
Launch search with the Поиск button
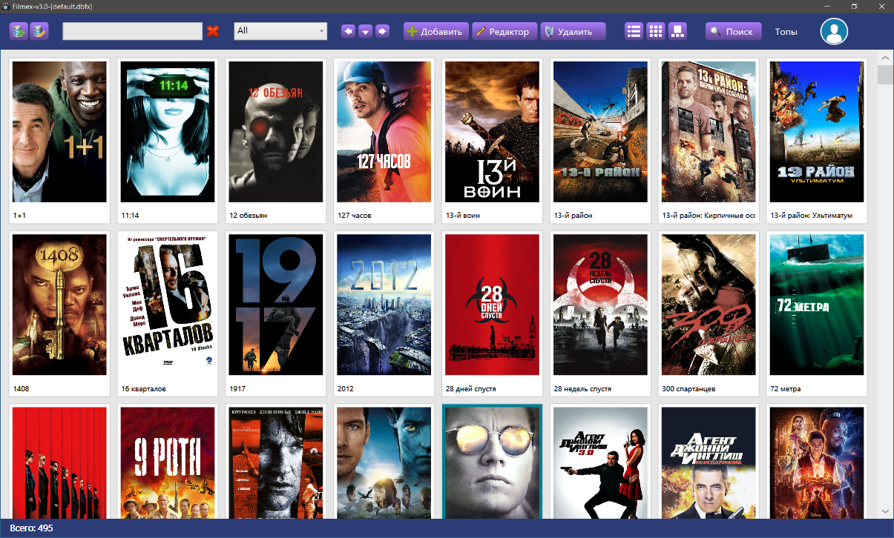(x=733, y=31)
